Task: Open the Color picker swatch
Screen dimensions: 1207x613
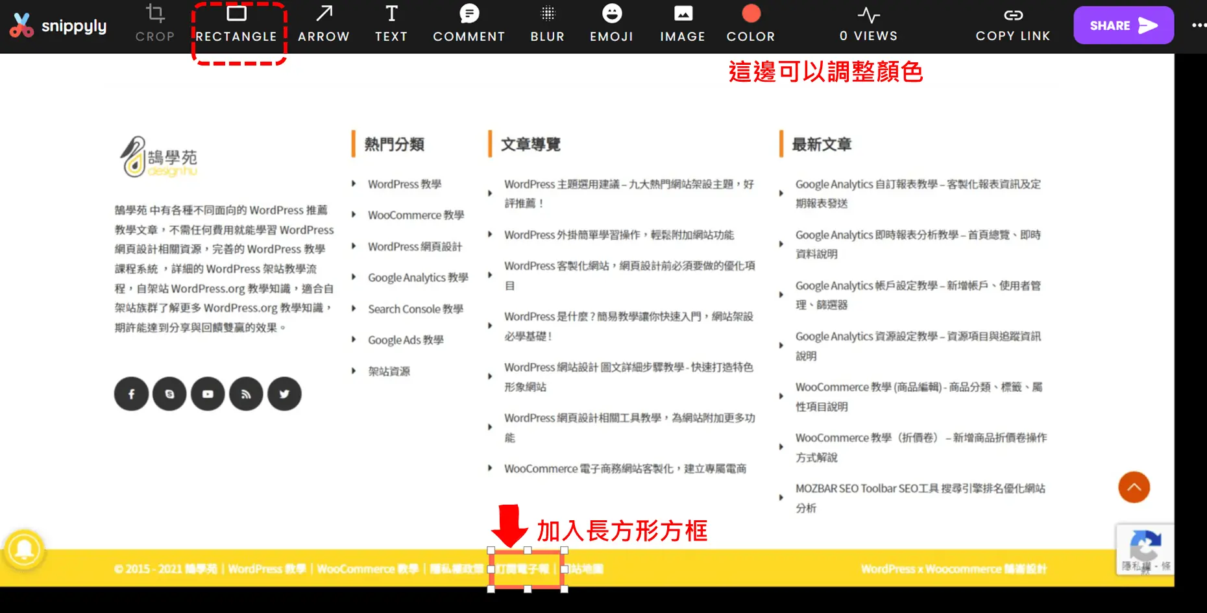Action: click(x=751, y=14)
